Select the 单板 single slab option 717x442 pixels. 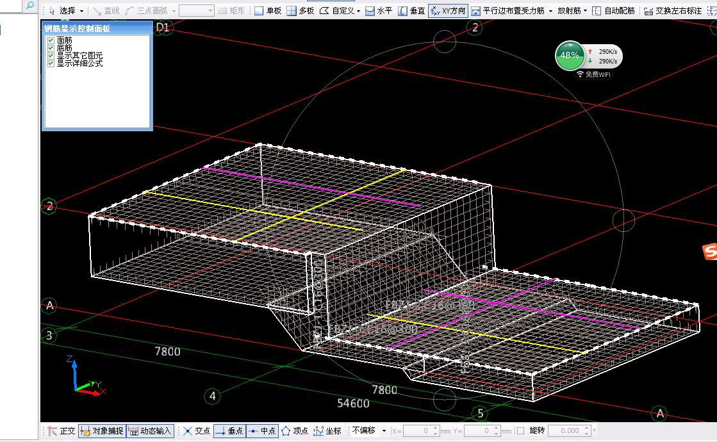268,10
